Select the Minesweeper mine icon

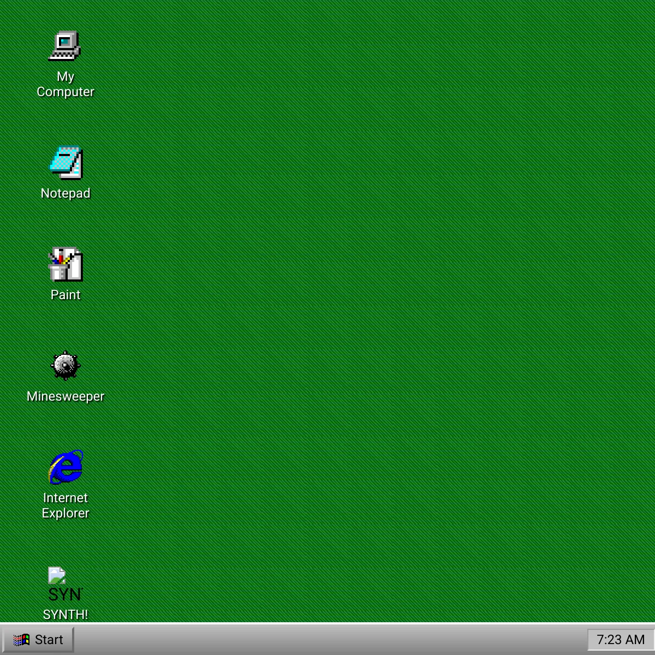point(65,366)
